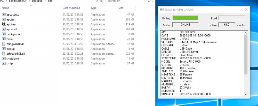Click the 22/03/2015 02:28 date

73,54
